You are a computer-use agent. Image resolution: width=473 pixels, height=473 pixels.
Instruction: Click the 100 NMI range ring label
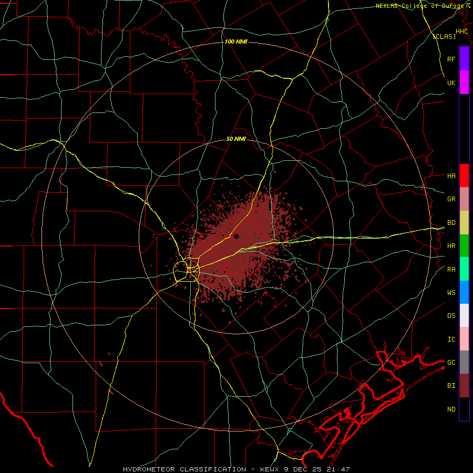pyautogui.click(x=236, y=42)
